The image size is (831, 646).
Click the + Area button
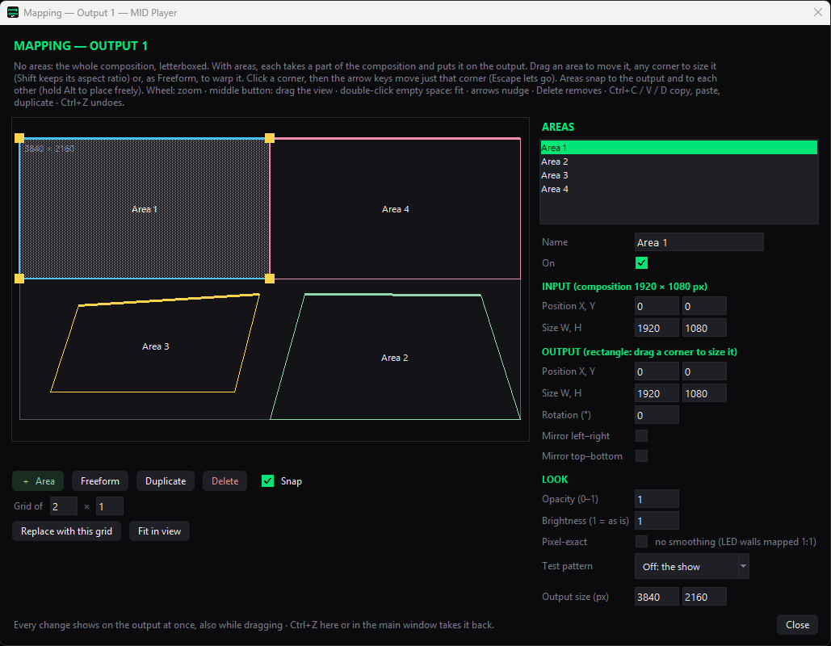38,481
